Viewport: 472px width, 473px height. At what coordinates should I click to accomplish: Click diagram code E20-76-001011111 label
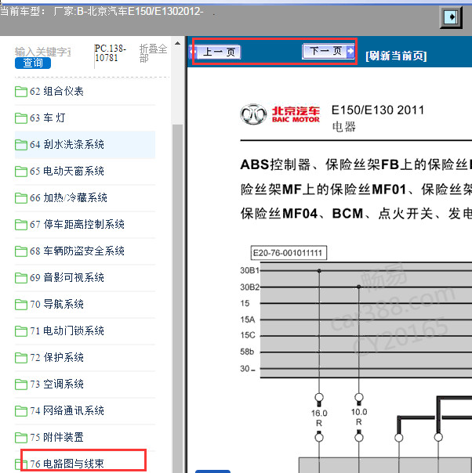(289, 253)
